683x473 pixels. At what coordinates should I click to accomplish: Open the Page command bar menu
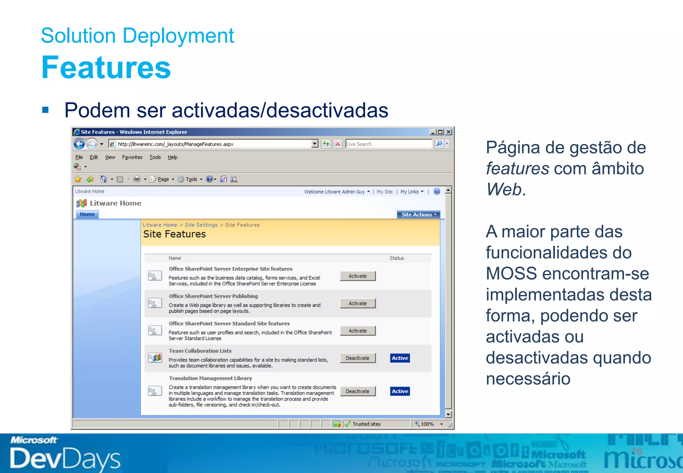click(162, 179)
